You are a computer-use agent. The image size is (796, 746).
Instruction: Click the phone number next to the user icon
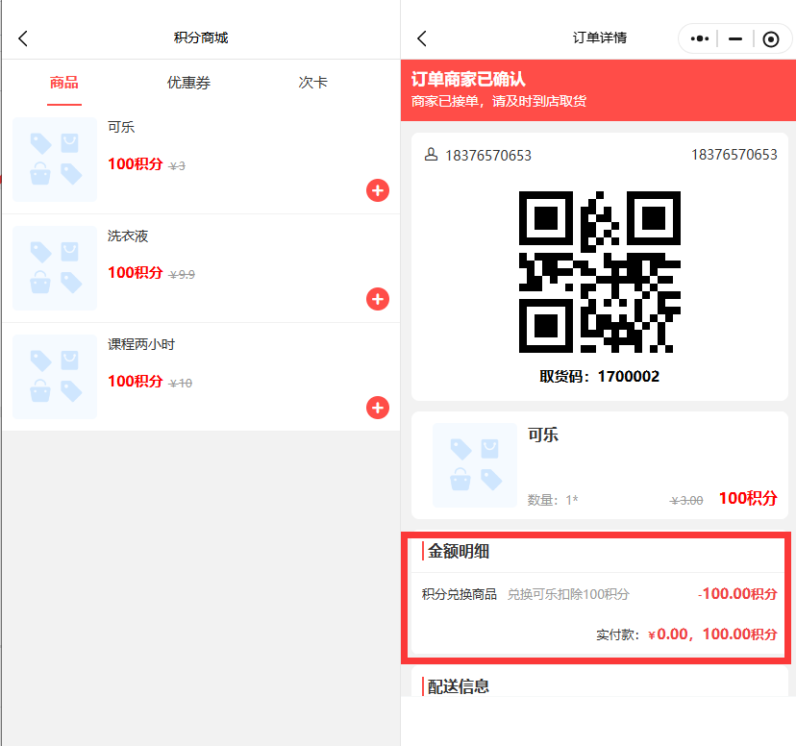488,156
